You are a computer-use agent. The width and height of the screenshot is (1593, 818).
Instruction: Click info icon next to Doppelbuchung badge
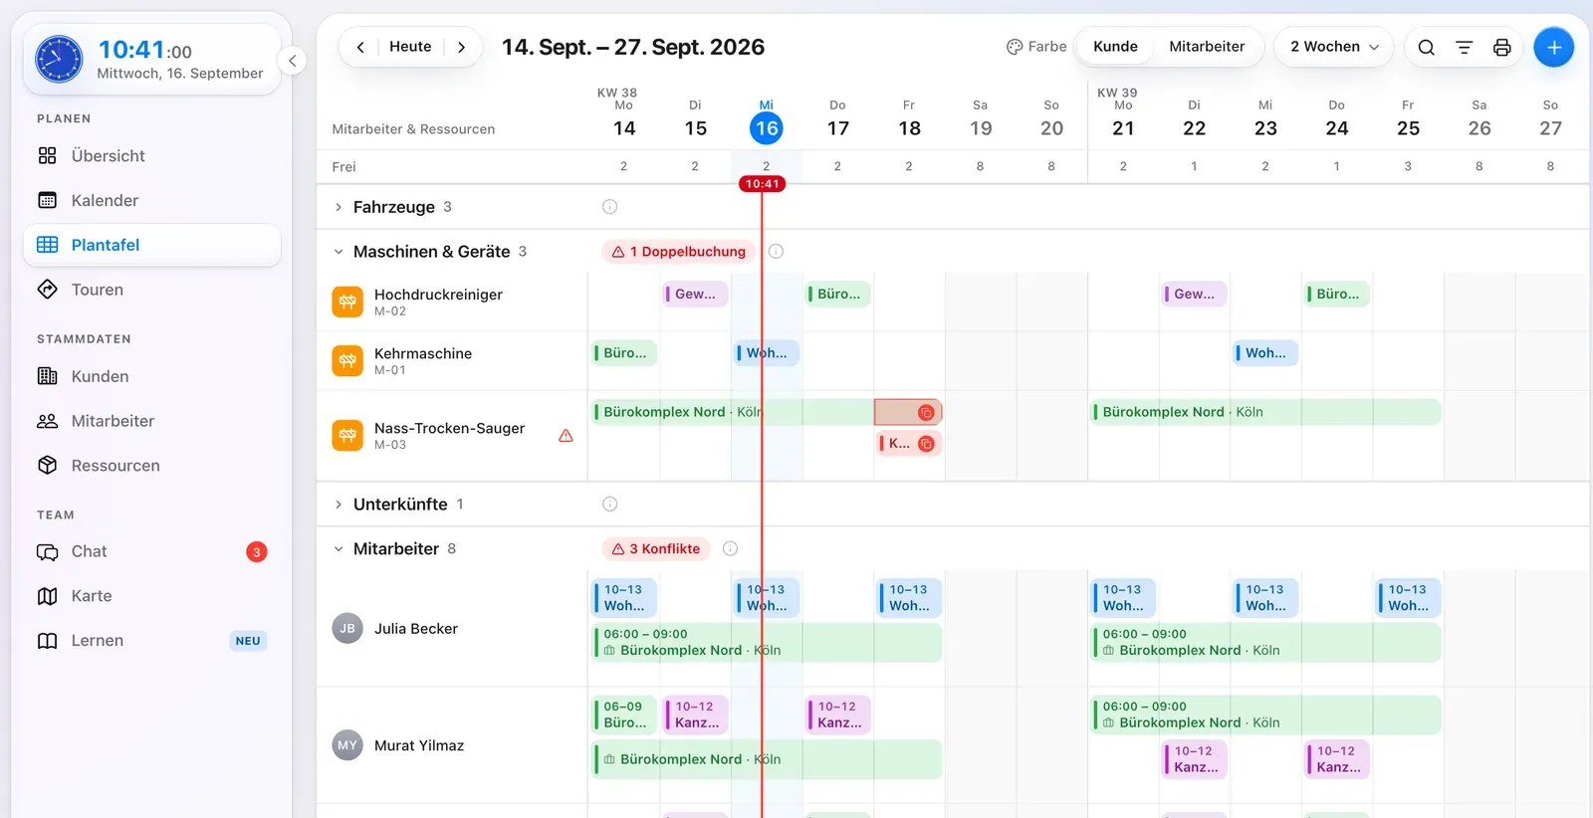[x=776, y=252]
